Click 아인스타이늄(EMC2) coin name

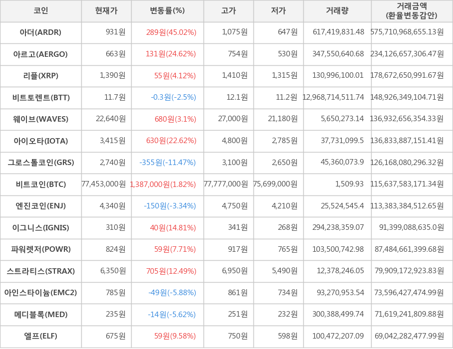(x=41, y=293)
